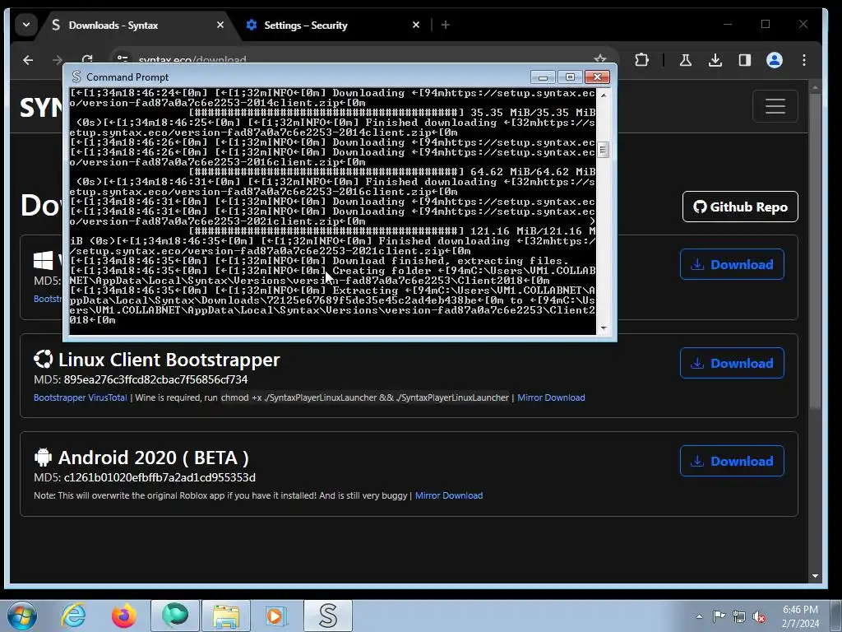
Task: Click the Command Prompt title bar icon
Action: click(x=76, y=77)
